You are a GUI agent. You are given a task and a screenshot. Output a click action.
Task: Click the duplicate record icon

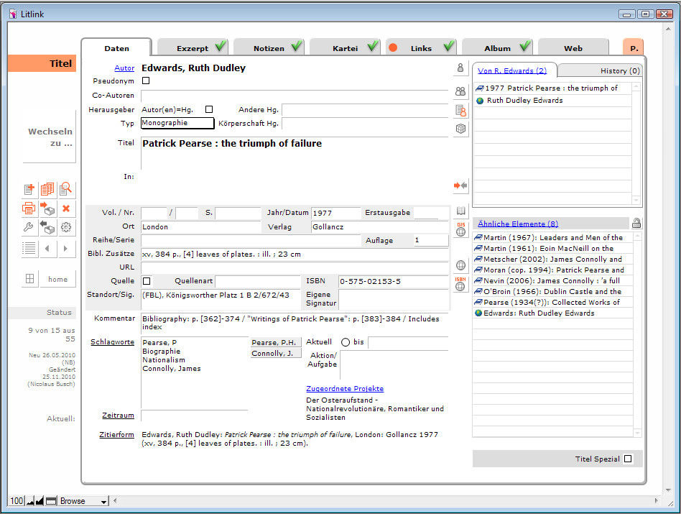(47, 190)
